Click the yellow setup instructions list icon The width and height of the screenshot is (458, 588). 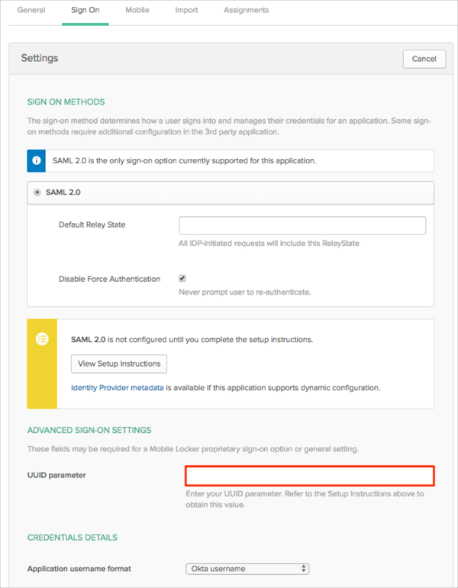(x=43, y=339)
